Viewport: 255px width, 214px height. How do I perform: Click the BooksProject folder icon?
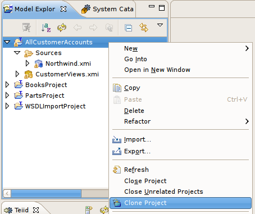(19, 84)
